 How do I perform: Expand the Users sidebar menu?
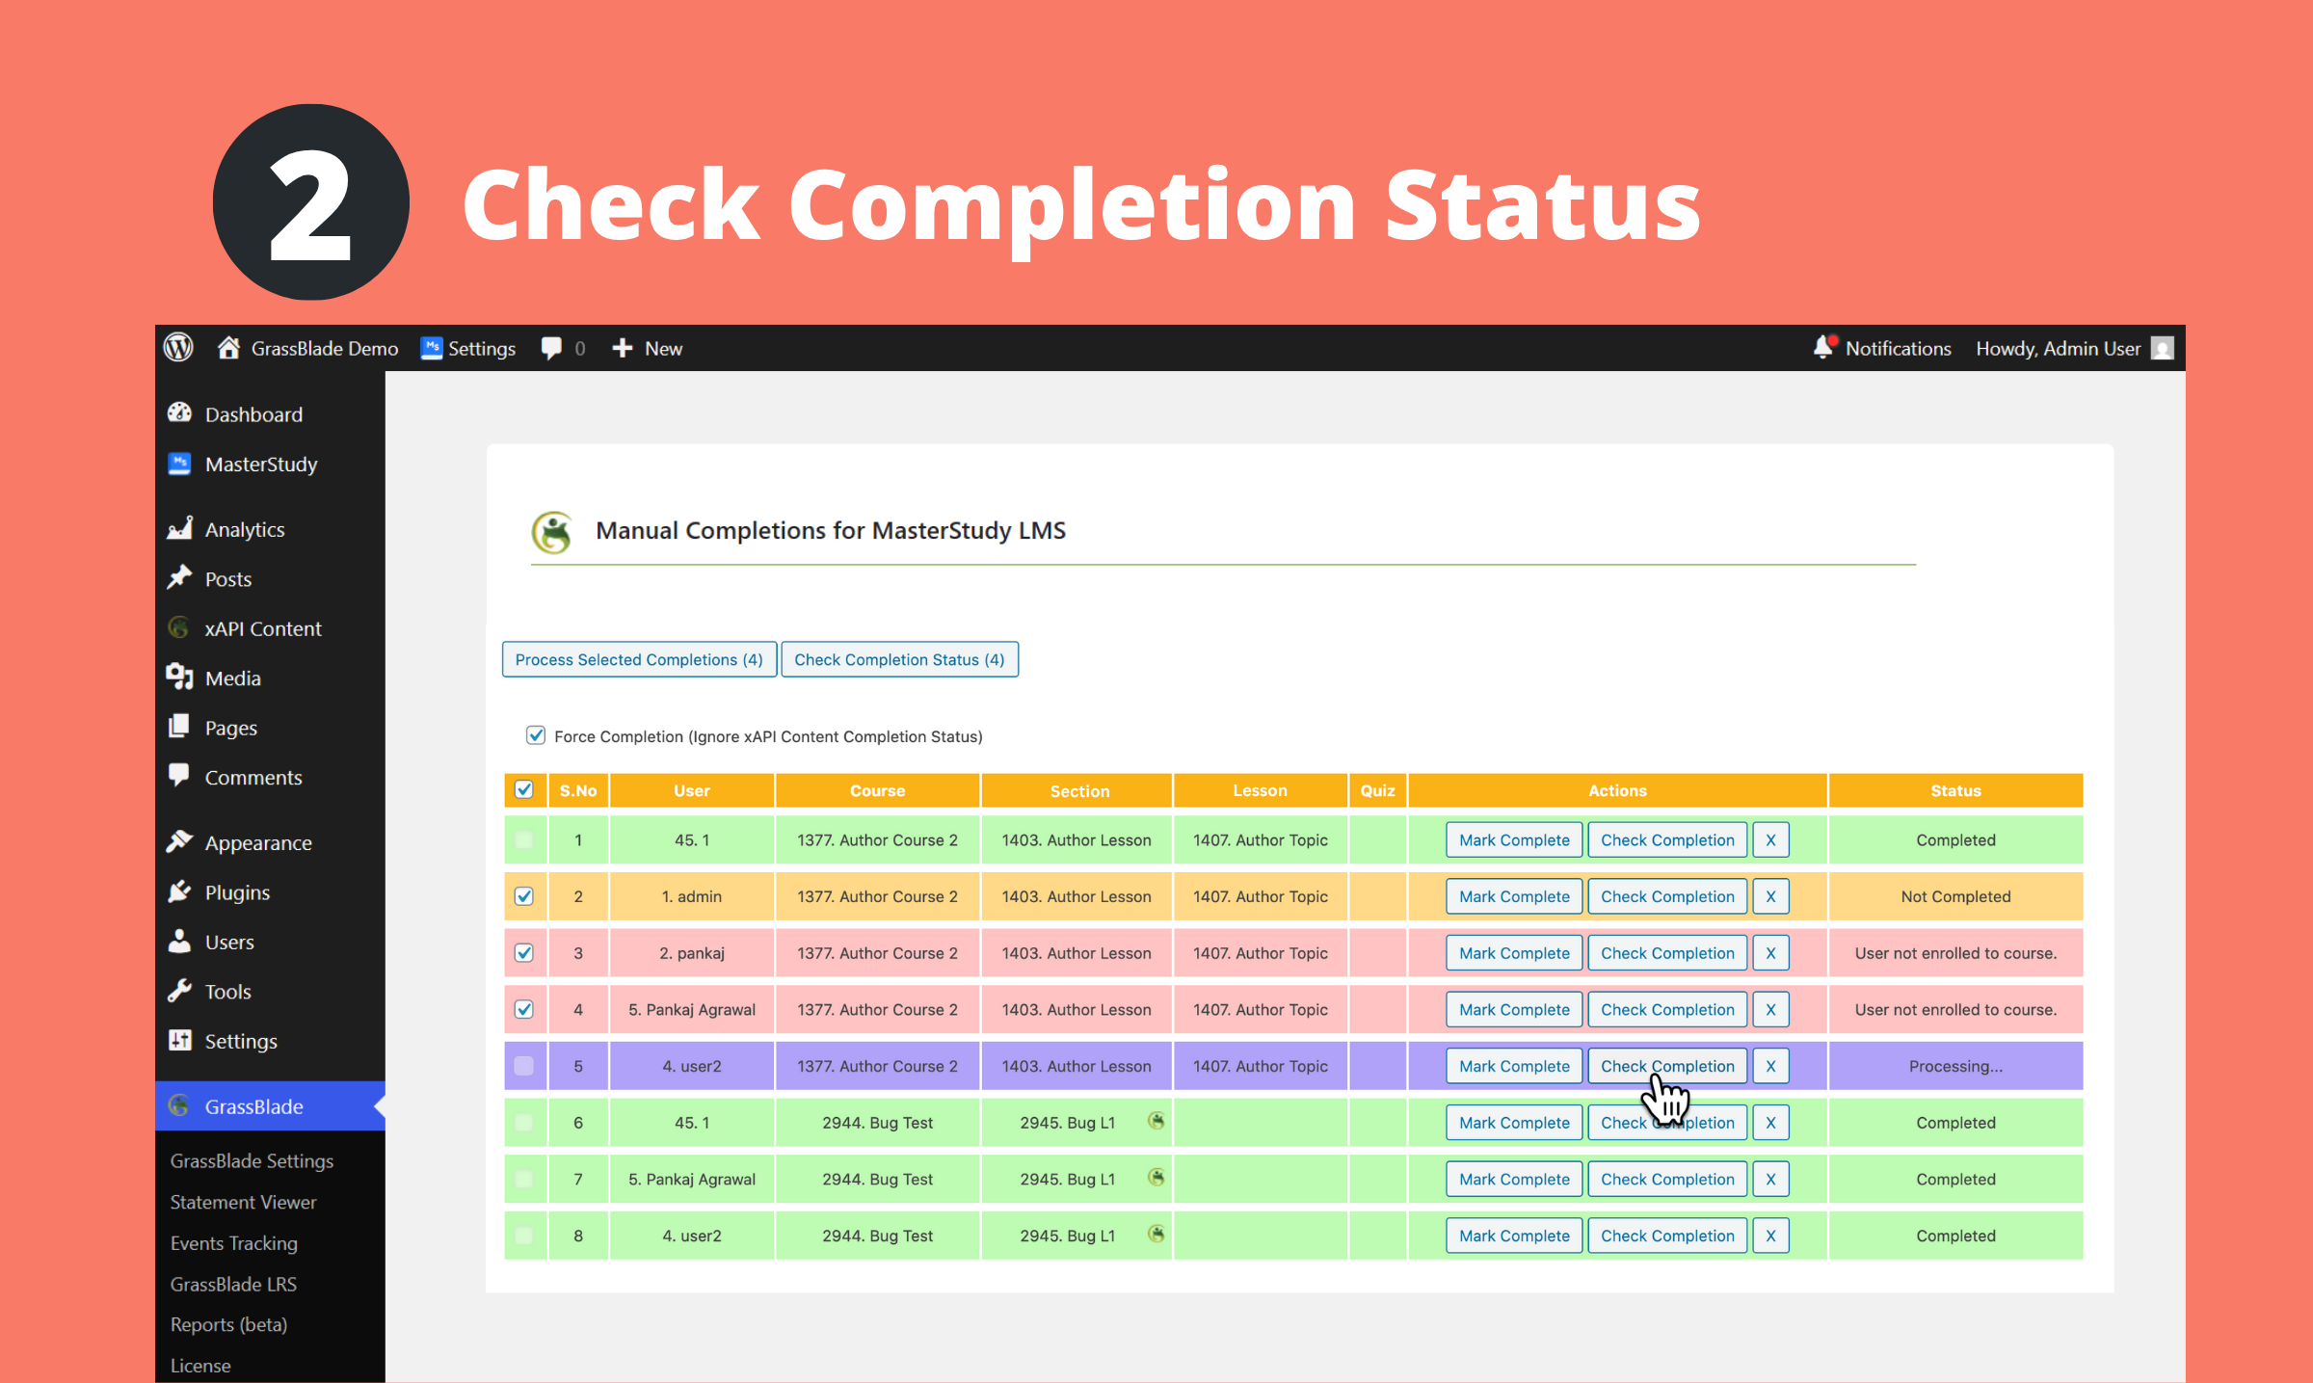229,943
